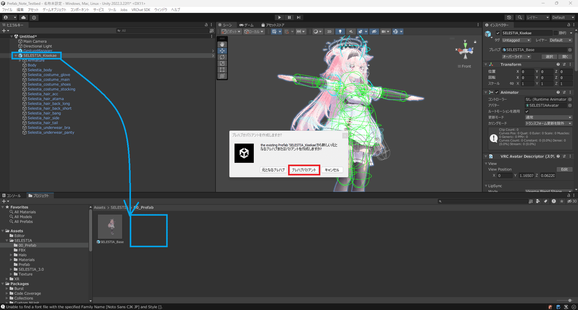Toggle scene audio icon
The width and height of the screenshot is (578, 310).
351,31
